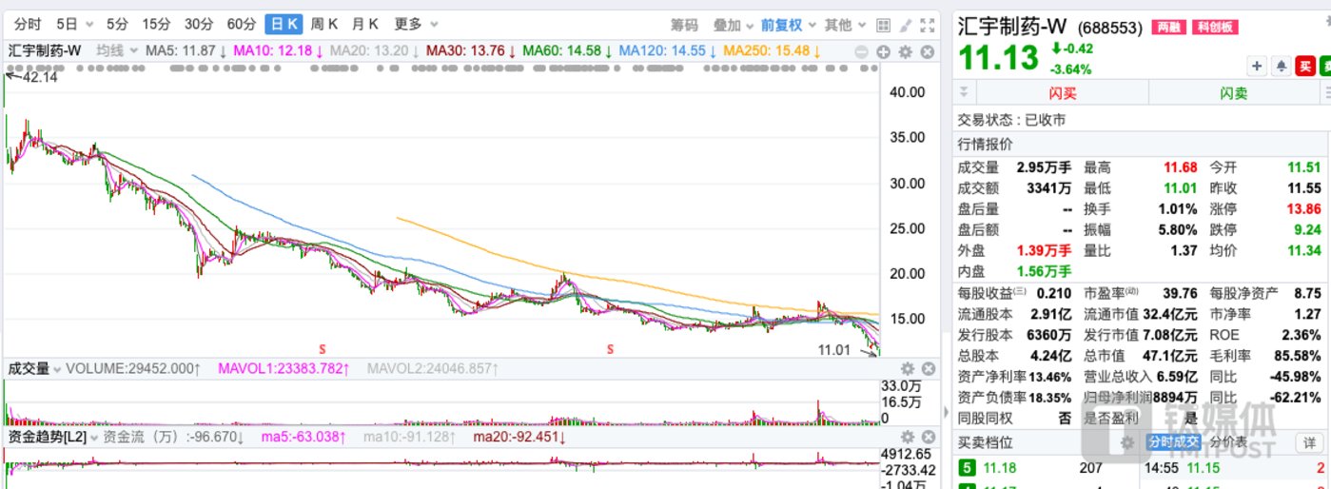Click the minus icon on MA indicator bar

862,51
